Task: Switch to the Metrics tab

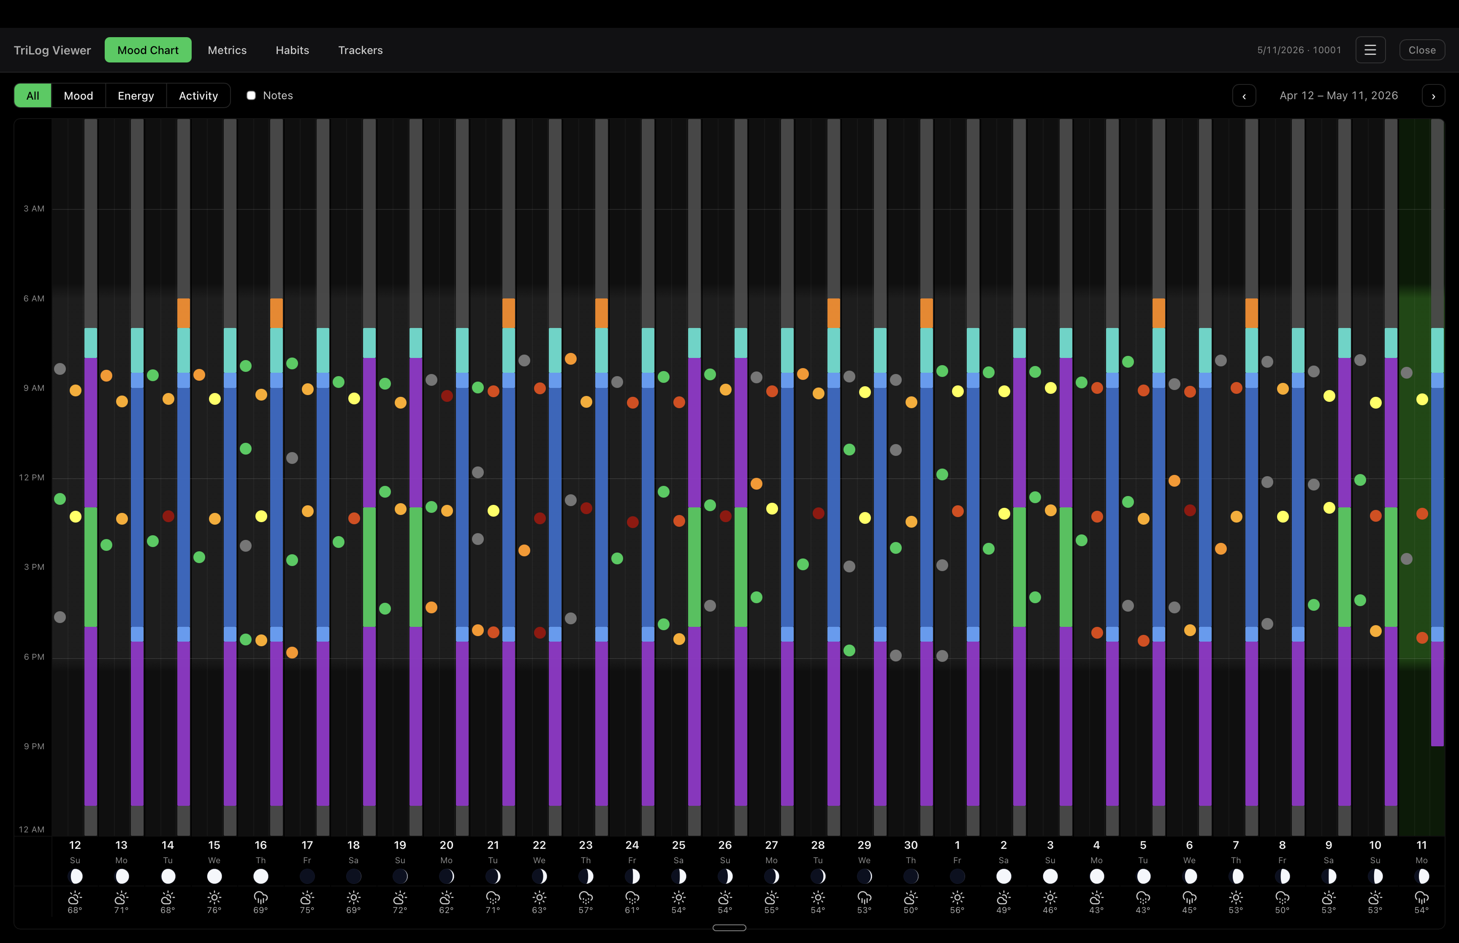Action: [x=227, y=50]
